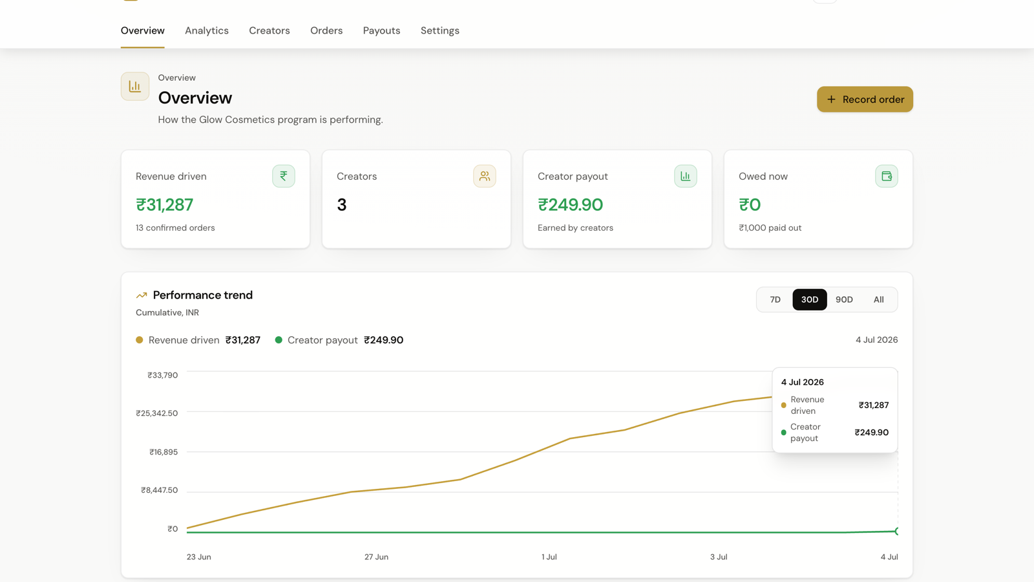
Task: Click the 'Cumulative, INR' subtitle
Action: tap(167, 312)
